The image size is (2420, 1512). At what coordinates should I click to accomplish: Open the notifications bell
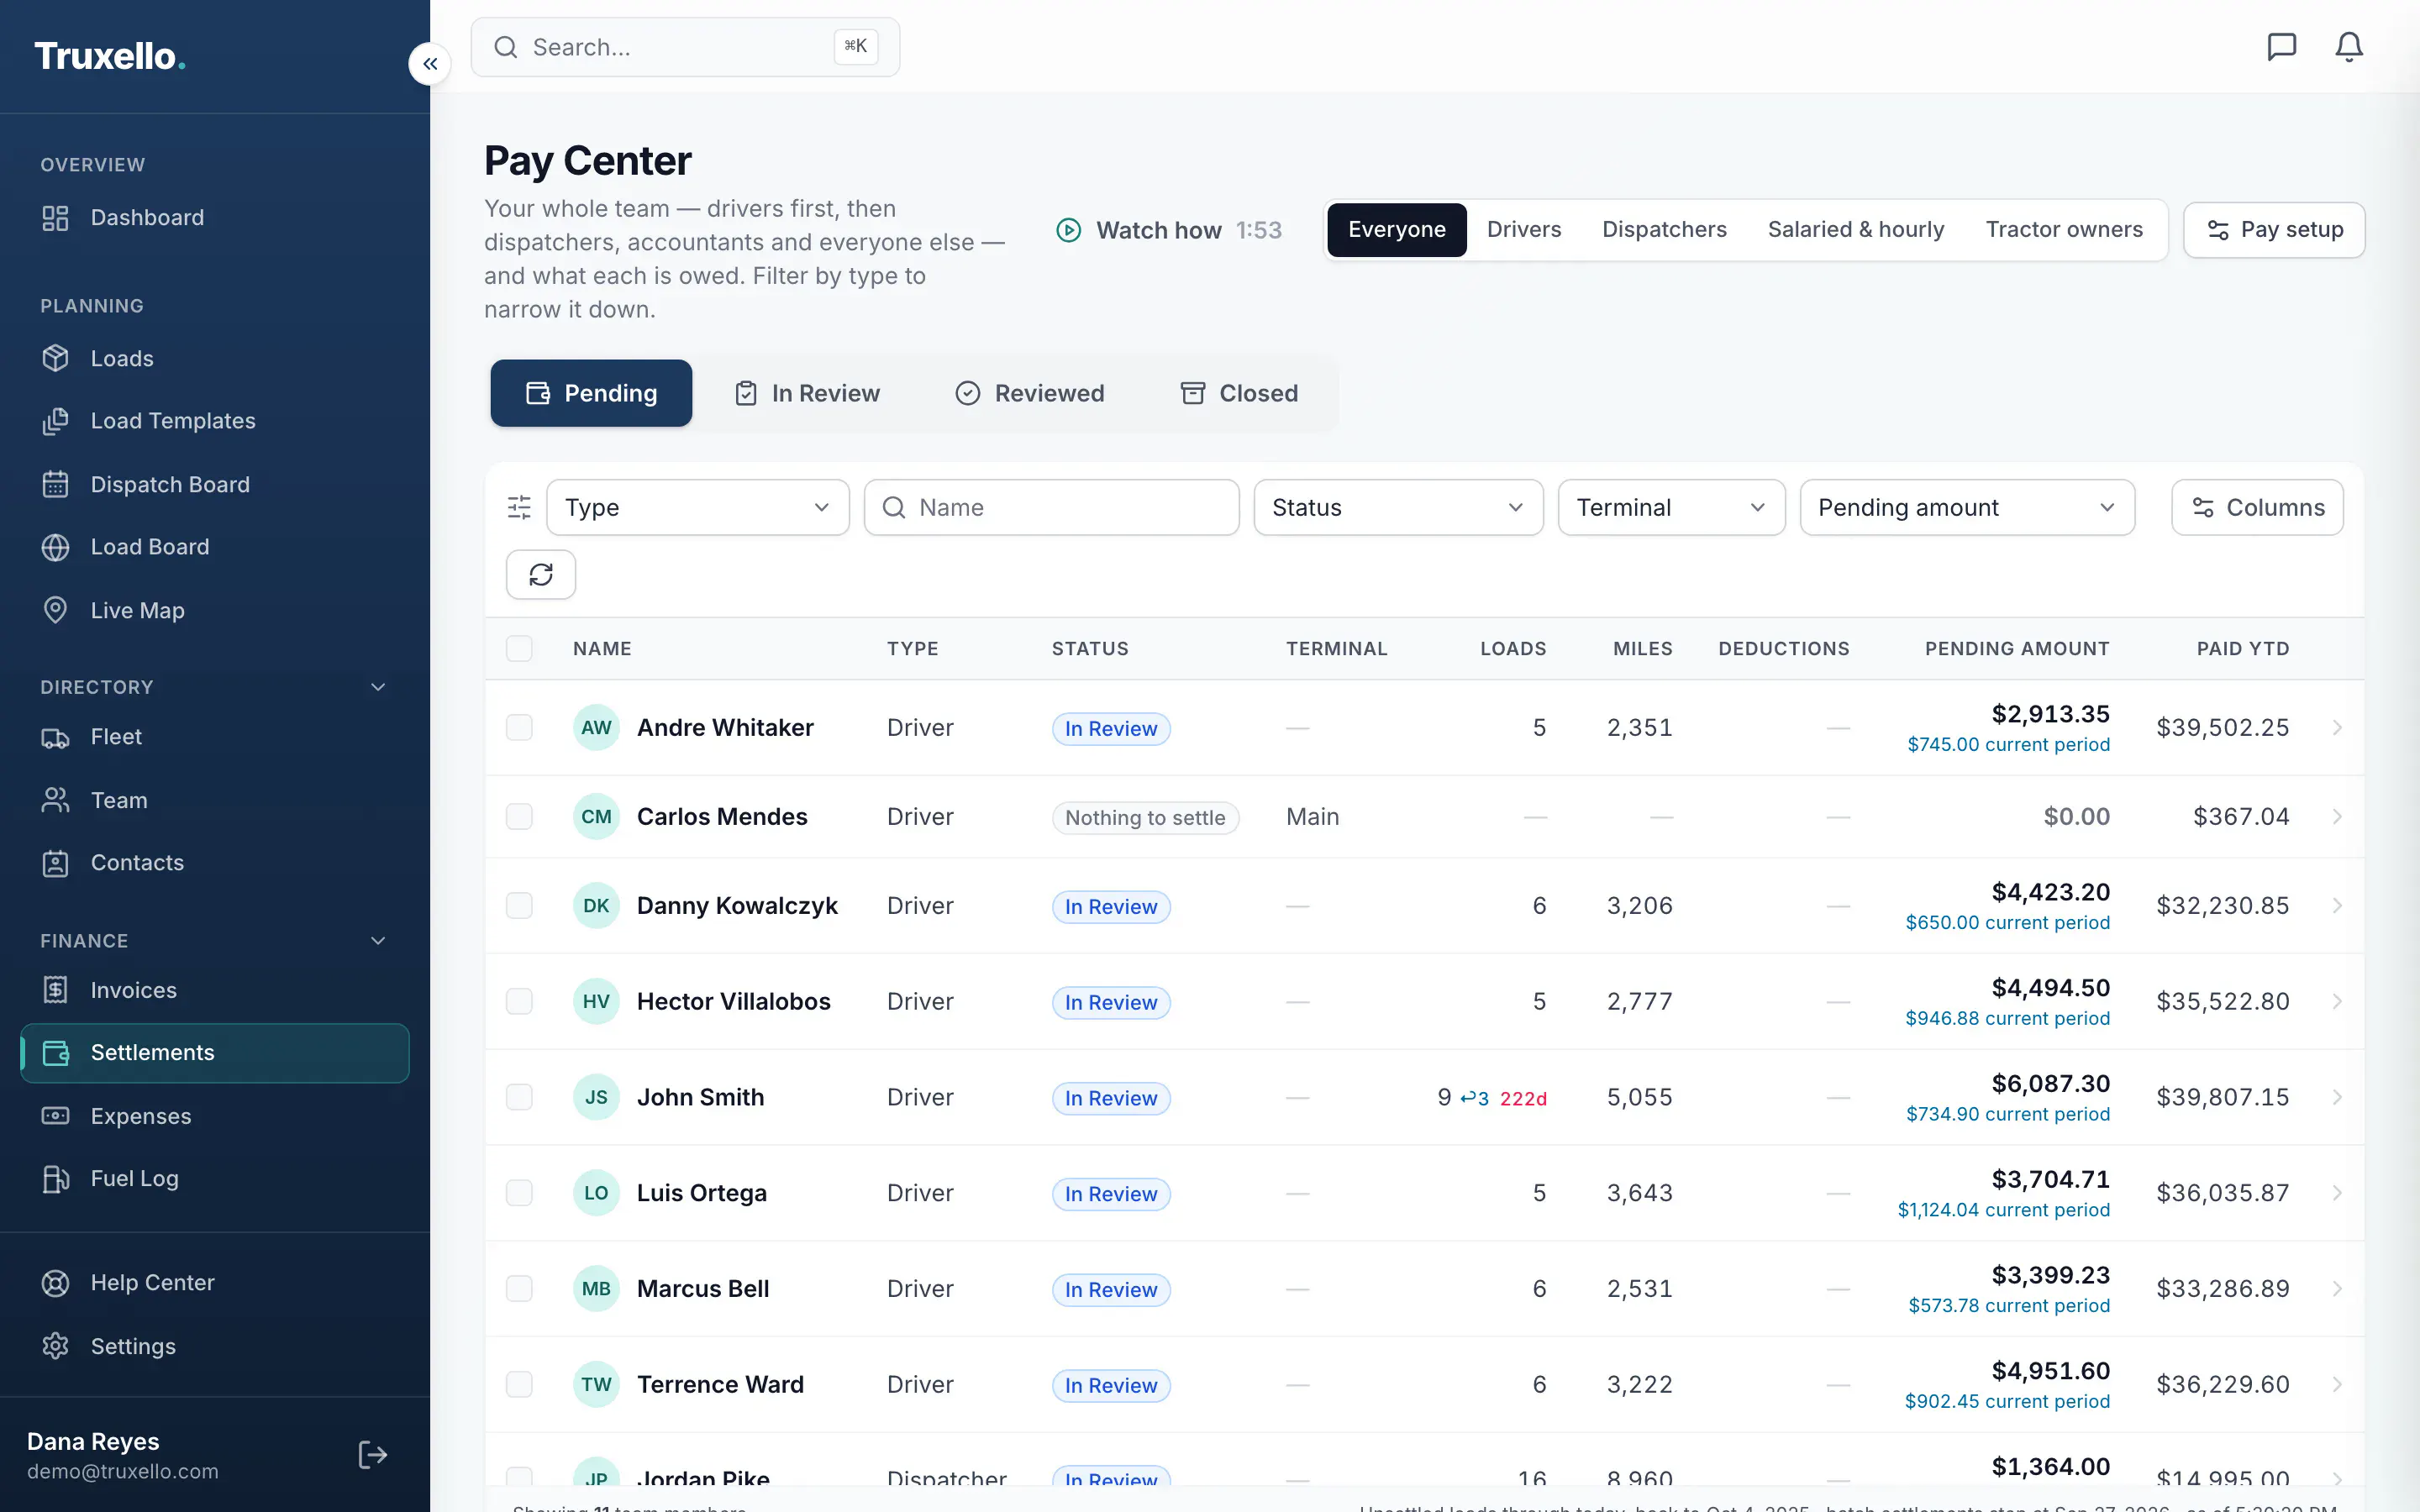(x=2349, y=47)
